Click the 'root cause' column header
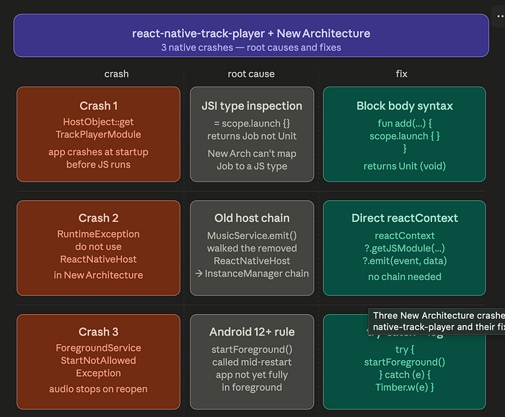 [x=251, y=74]
